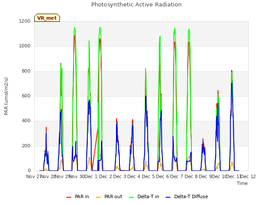
Task: Toggle the PAR in legend entry
Action: tap(77, 196)
